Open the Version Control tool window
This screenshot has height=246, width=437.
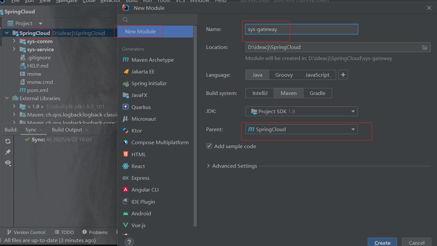click(x=26, y=232)
